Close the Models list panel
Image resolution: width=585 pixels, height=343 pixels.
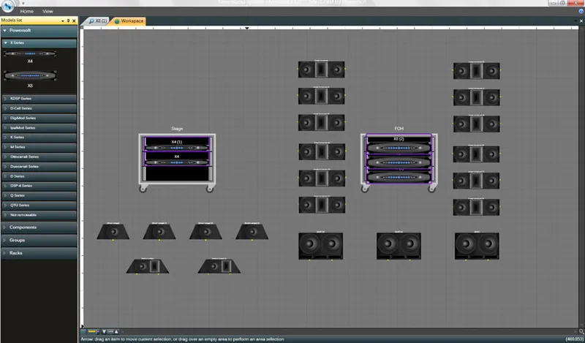coord(74,21)
